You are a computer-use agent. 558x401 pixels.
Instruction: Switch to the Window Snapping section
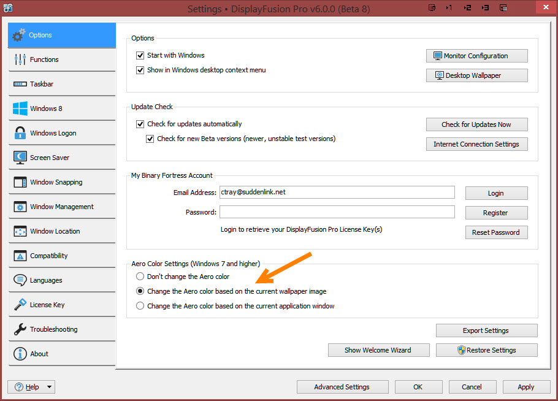(x=62, y=182)
